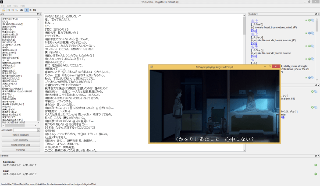Open the Help menu
This screenshot has height=186, width=320.
[22, 5]
